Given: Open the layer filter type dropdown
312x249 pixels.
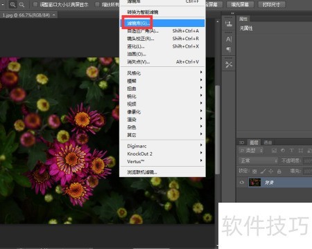Looking at the screenshot, I should [x=251, y=151].
